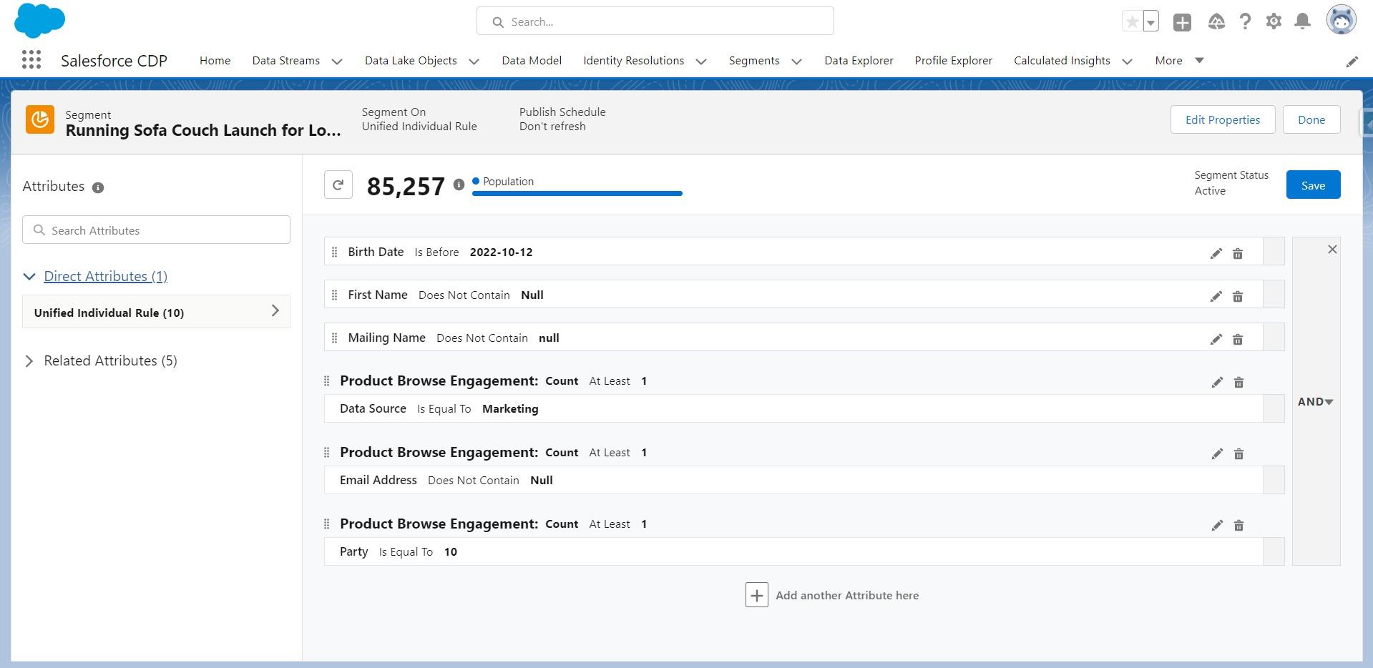Go to the Home tab
1373x668 pixels.
point(215,61)
